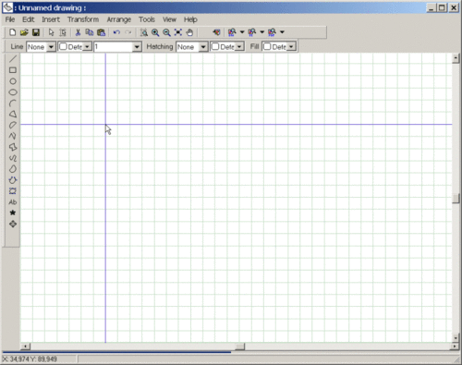The width and height of the screenshot is (462, 365).
Task: Expand the third layer tool dropdown arrow
Action: (282, 32)
